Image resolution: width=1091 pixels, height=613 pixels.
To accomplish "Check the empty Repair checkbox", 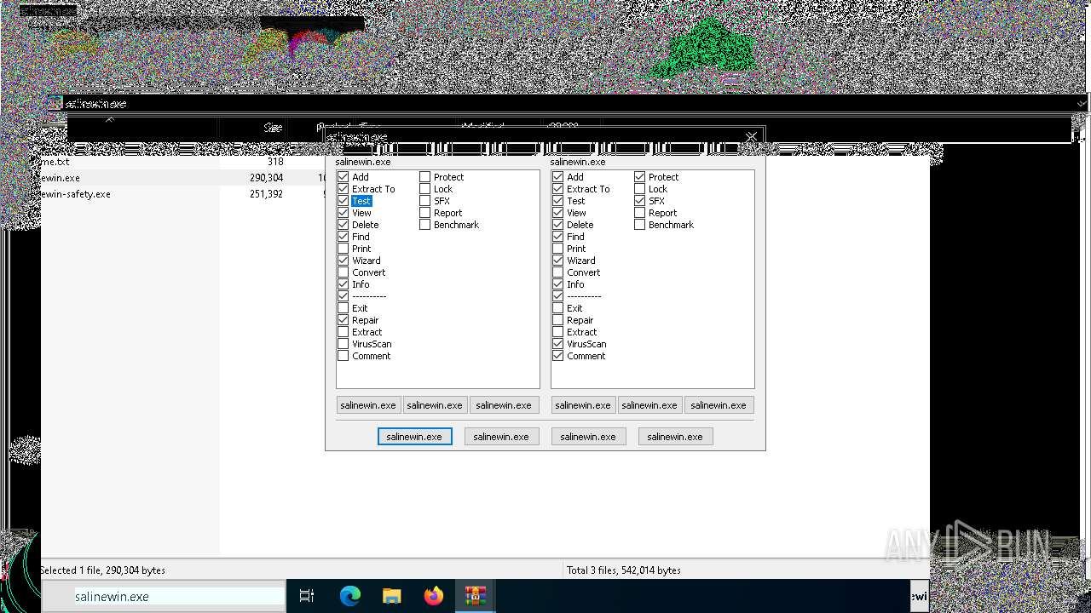I will [x=558, y=320].
